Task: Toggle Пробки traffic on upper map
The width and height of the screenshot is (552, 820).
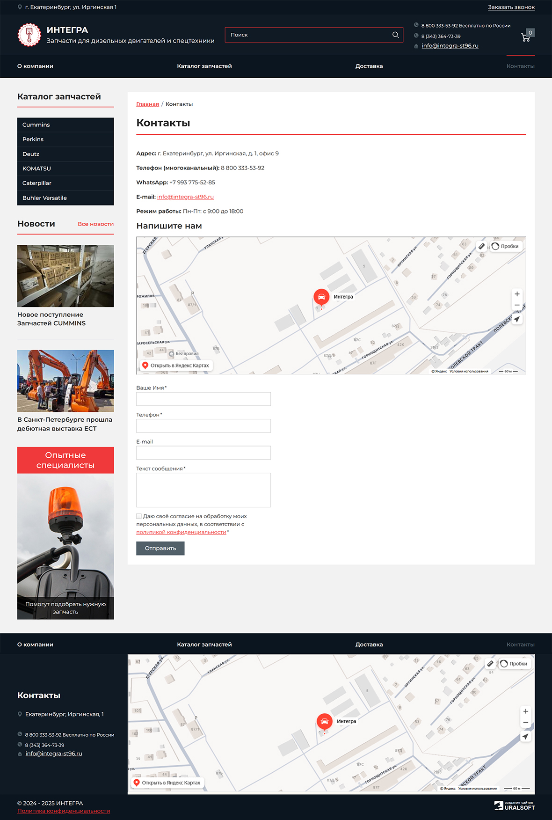Action: 505,246
